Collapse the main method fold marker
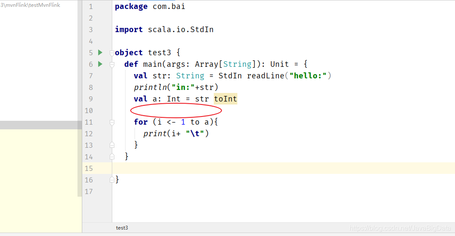This screenshot has height=236, width=455. point(112,64)
